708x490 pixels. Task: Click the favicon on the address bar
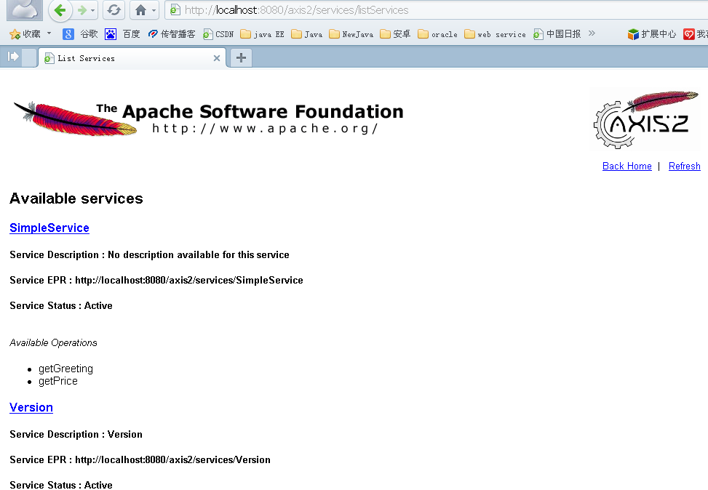coord(174,11)
